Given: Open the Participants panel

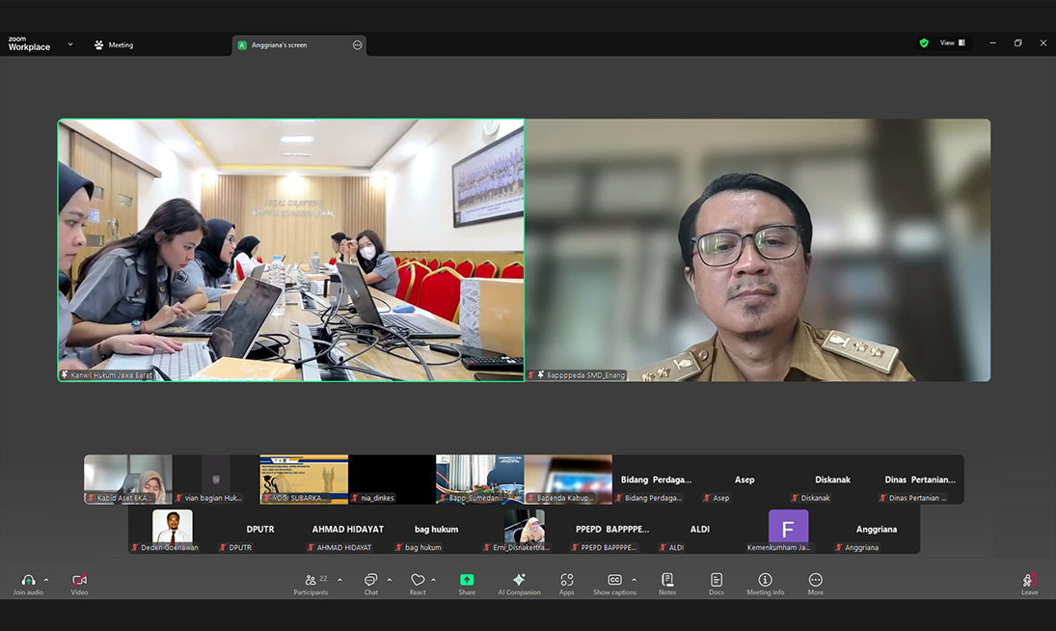Looking at the screenshot, I should point(311,583).
